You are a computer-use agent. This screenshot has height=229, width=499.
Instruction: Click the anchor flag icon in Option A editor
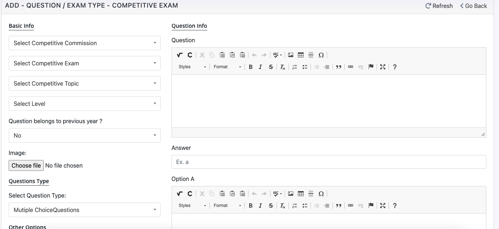(x=371, y=206)
